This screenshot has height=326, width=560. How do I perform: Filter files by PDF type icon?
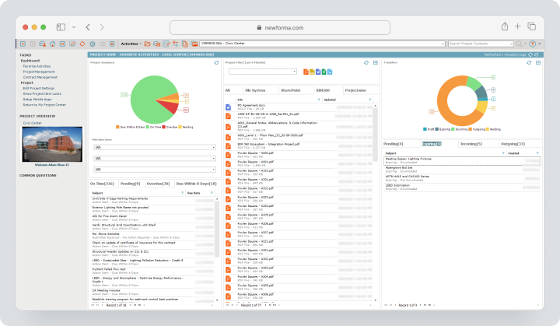[306, 72]
